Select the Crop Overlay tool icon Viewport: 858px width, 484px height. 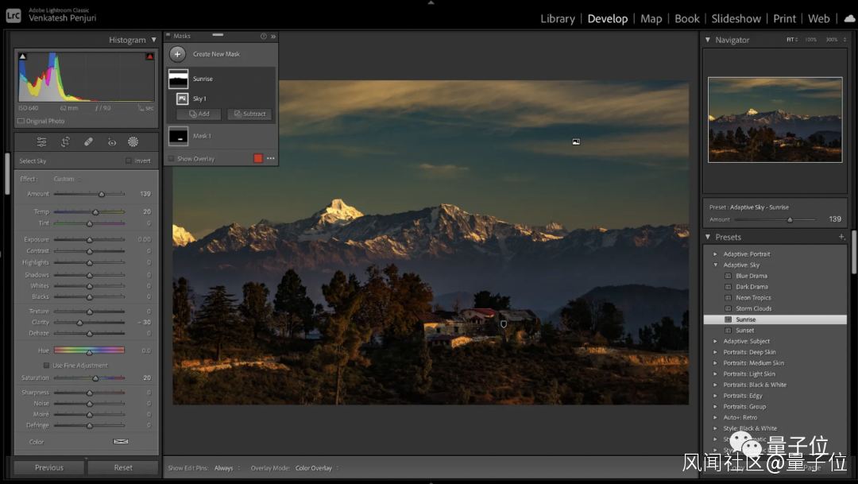pos(65,142)
